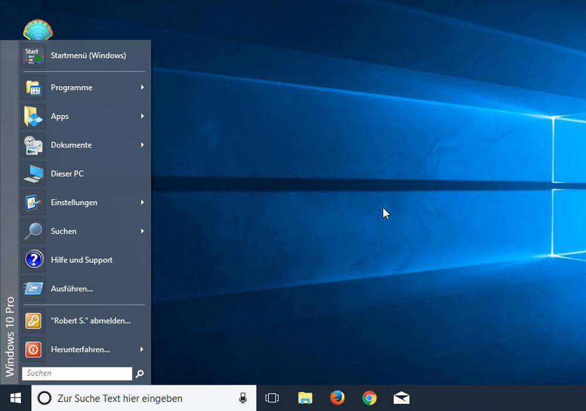Open the Programme folder icon
This screenshot has height=411, width=586.
pos(33,88)
